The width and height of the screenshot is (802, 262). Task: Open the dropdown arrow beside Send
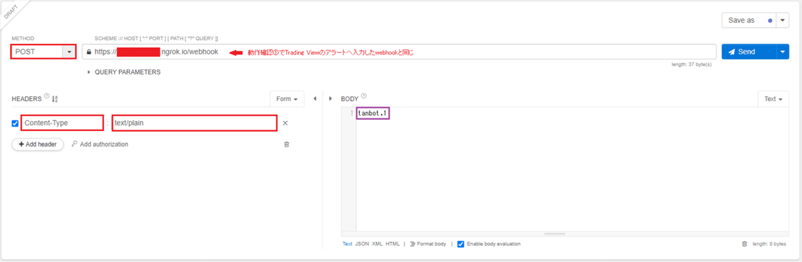783,51
